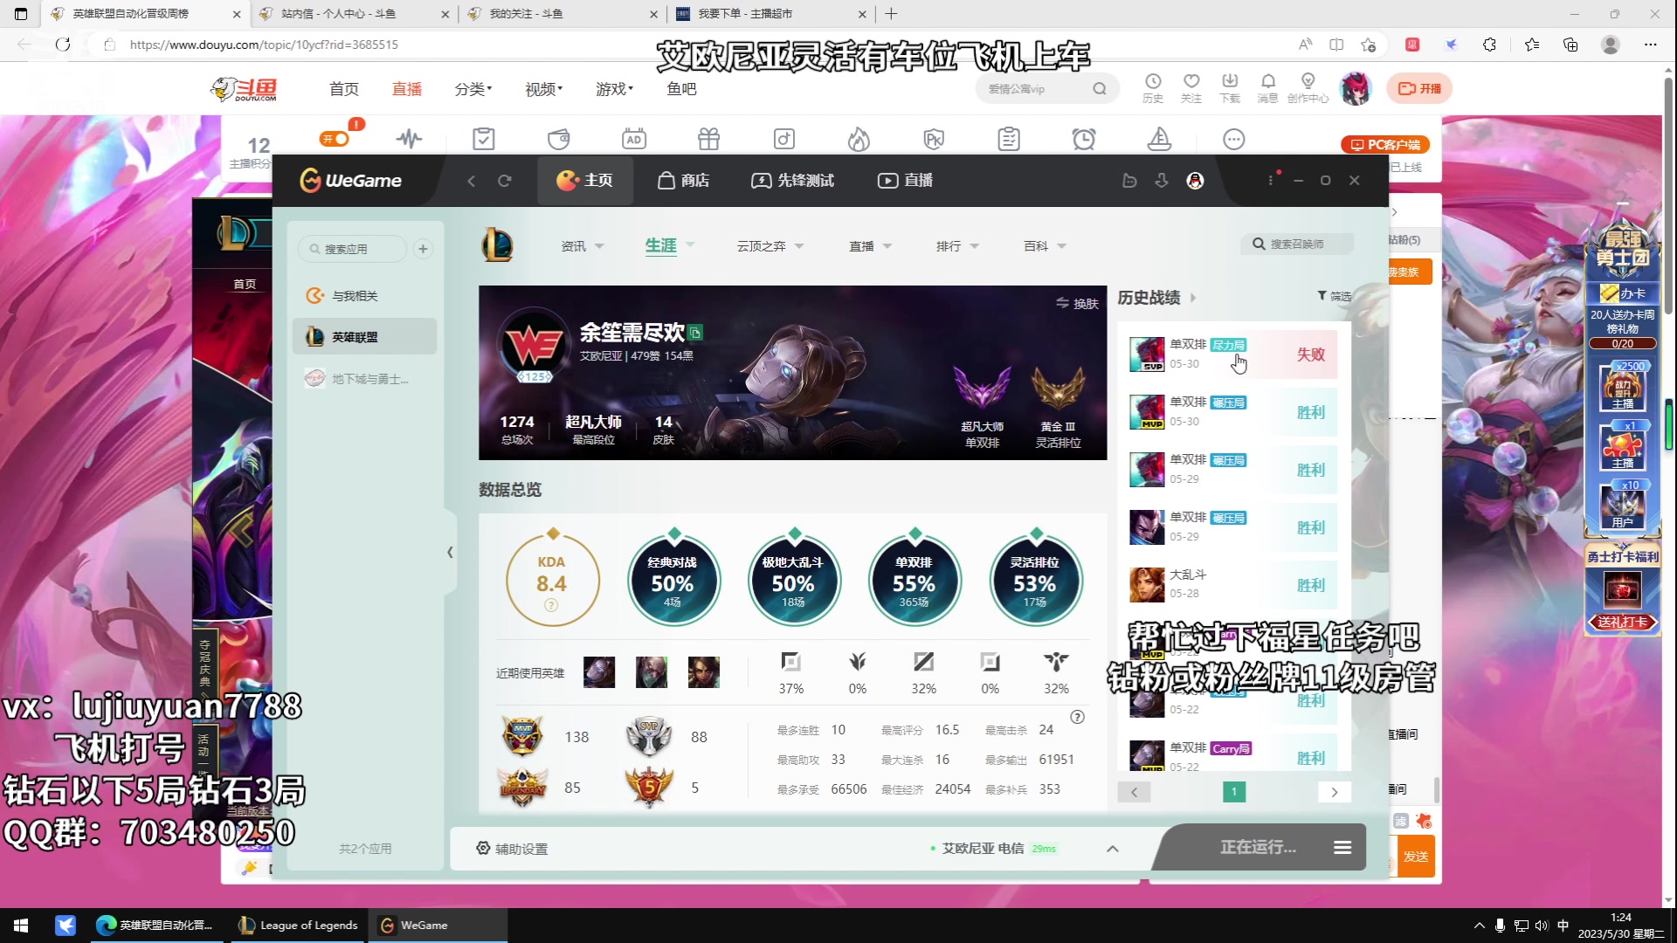The image size is (1677, 943).
Task: Open the WeGame three-dot more menu
Action: [1271, 180]
